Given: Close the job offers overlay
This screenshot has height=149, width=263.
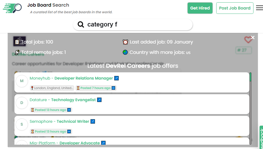Looking at the screenshot, I should pos(253,38).
